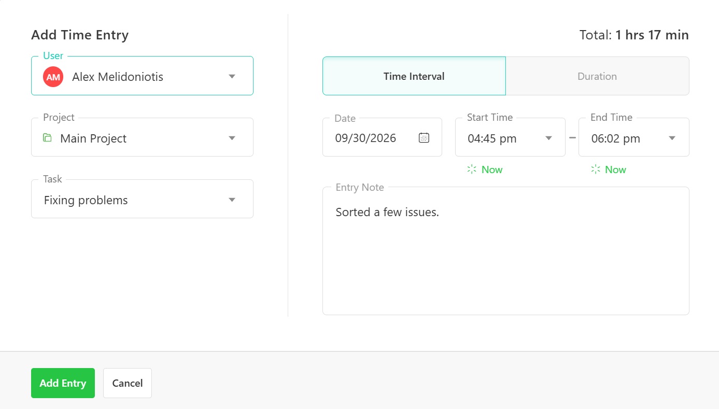This screenshot has width=719, height=409.
Task: Switch to the Duration tab
Action: [x=597, y=76]
